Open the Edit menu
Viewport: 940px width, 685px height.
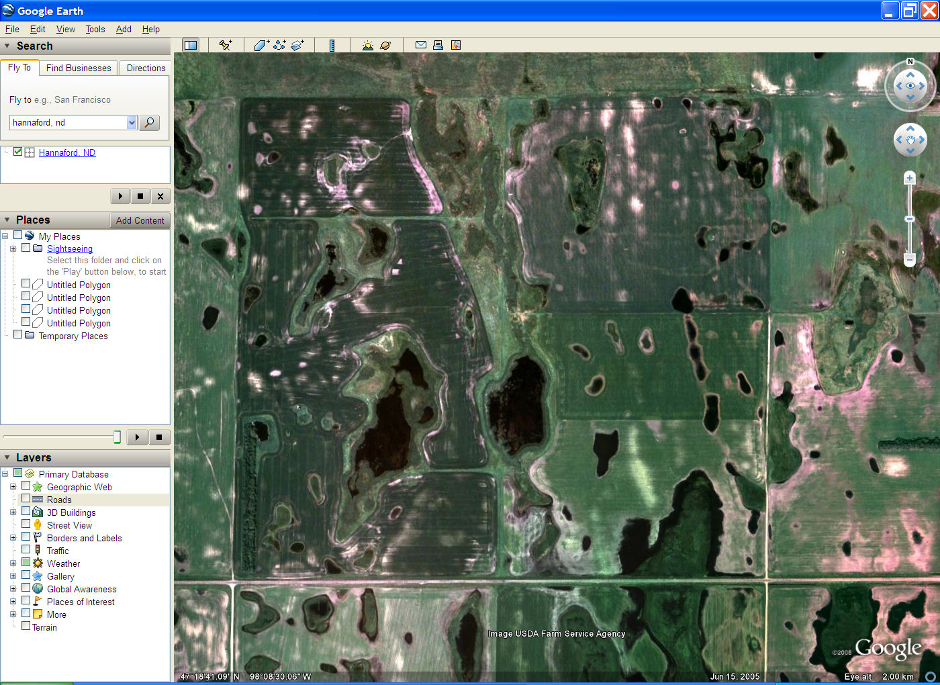38,29
